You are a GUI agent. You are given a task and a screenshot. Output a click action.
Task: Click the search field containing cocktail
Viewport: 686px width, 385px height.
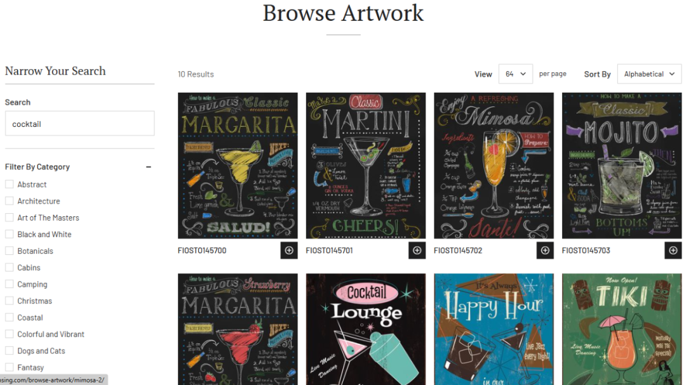pyautogui.click(x=79, y=124)
